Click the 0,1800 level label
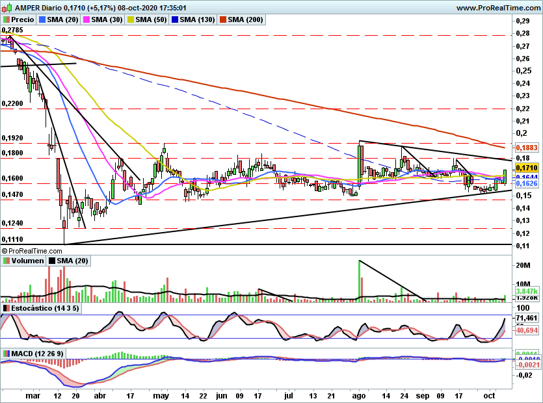The image size is (543, 403). pos(12,153)
